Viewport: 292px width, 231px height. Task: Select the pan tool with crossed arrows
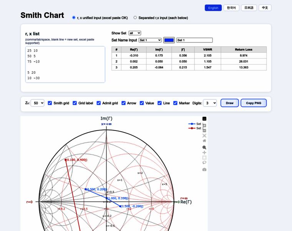pos(204,152)
